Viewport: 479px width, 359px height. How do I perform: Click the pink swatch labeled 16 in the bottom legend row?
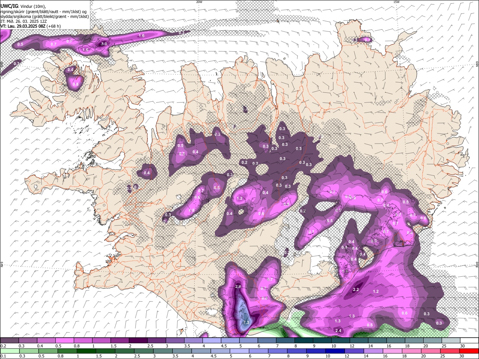392,351
